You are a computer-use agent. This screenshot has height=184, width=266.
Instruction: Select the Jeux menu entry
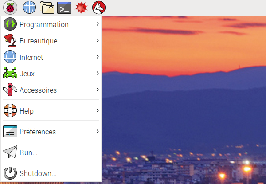(51, 73)
